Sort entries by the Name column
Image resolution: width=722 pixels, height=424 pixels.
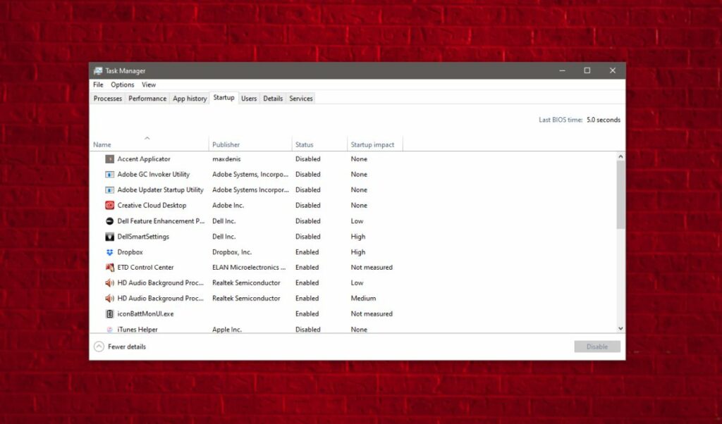pos(102,144)
